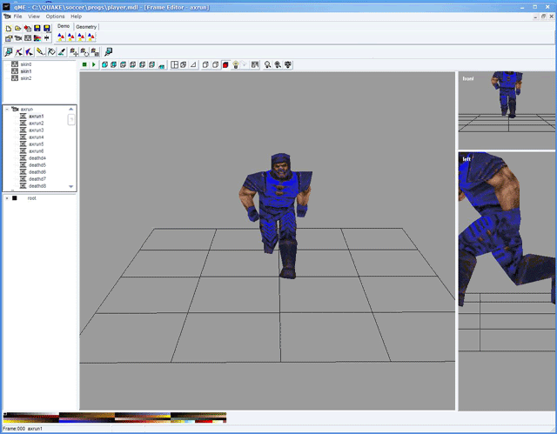Select frame axrun2
Viewport: 557px width, 434px height.
pyautogui.click(x=36, y=124)
